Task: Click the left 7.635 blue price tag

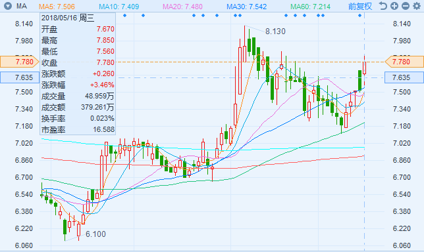Action: pyautogui.click(x=20, y=77)
